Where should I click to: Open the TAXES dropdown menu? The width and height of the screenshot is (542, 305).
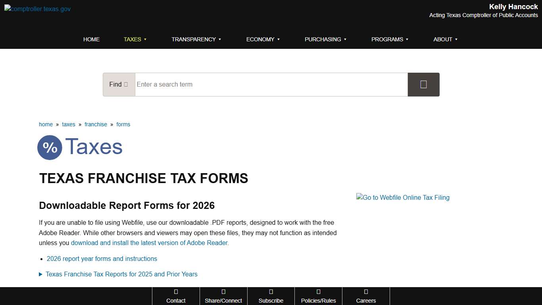(135, 39)
